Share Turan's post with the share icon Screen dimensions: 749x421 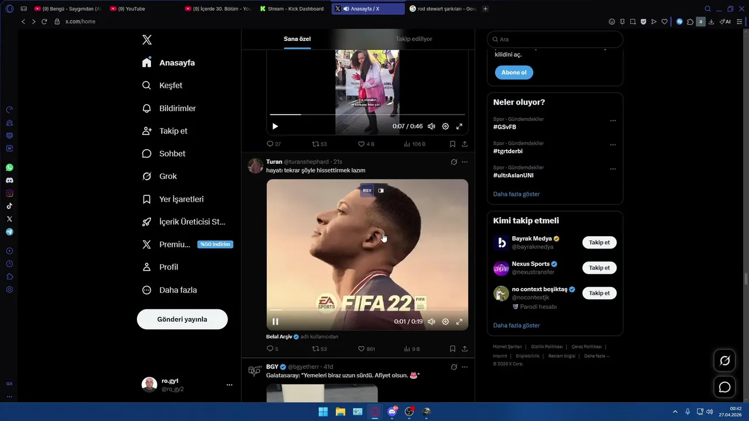click(x=465, y=348)
